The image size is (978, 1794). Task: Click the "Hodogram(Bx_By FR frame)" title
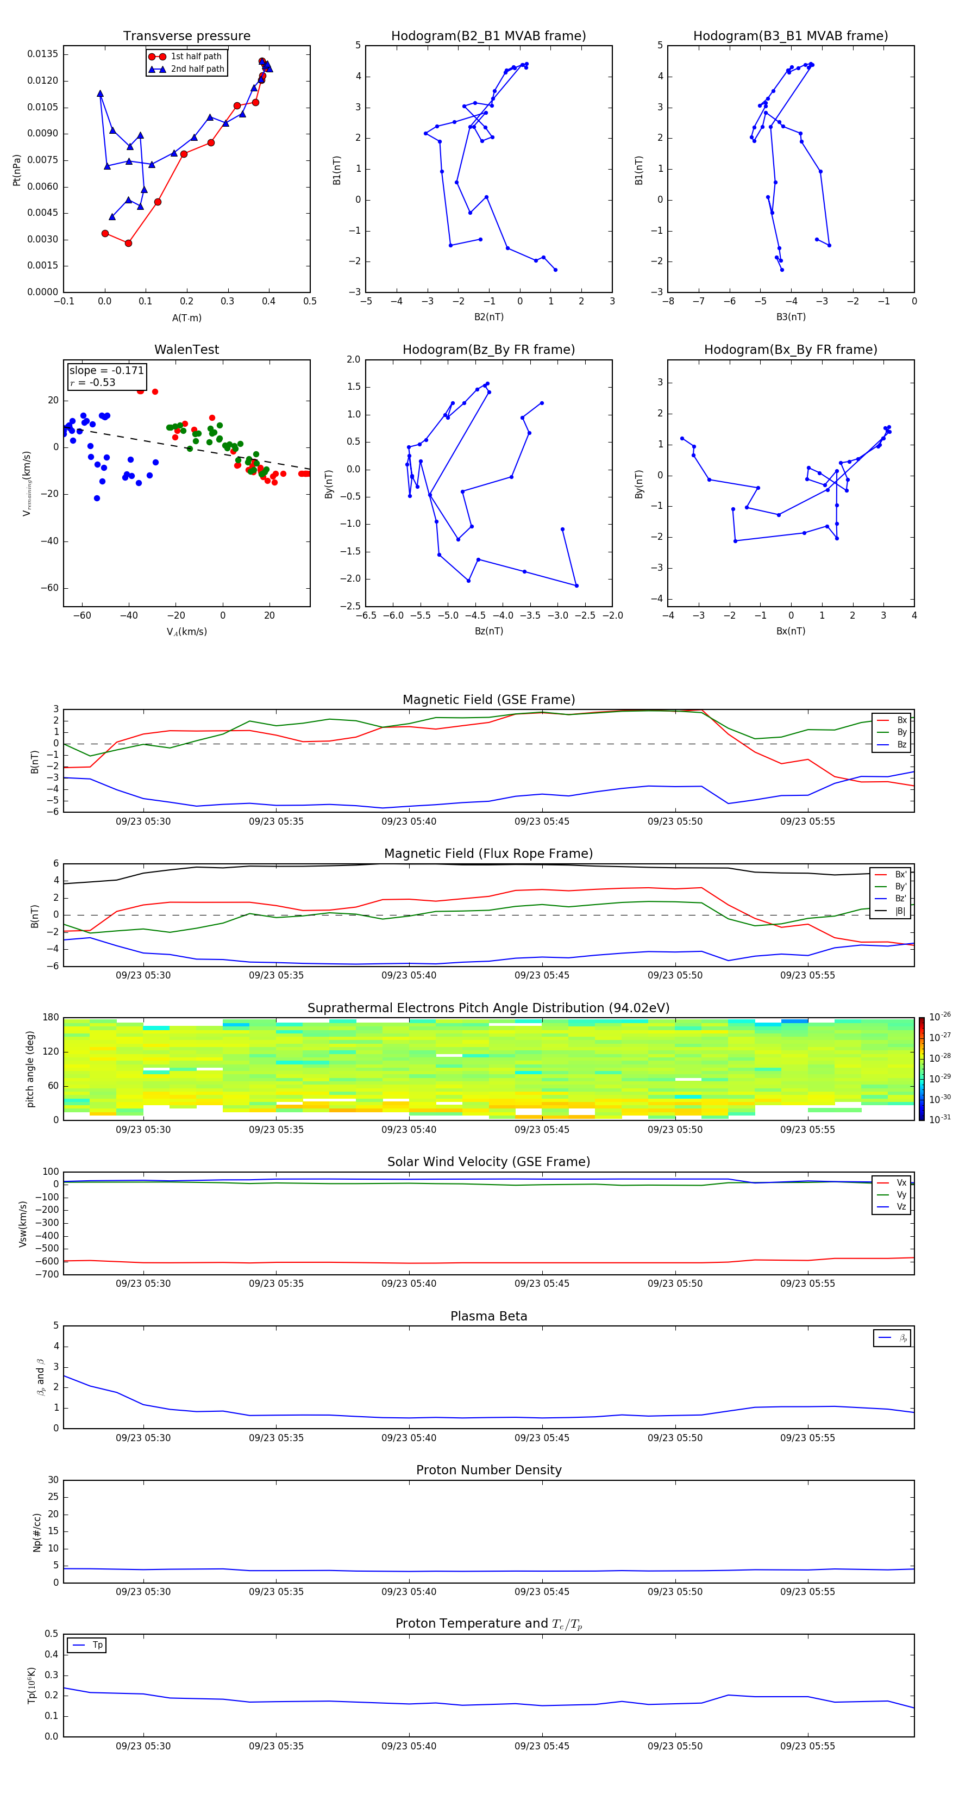coord(791,350)
